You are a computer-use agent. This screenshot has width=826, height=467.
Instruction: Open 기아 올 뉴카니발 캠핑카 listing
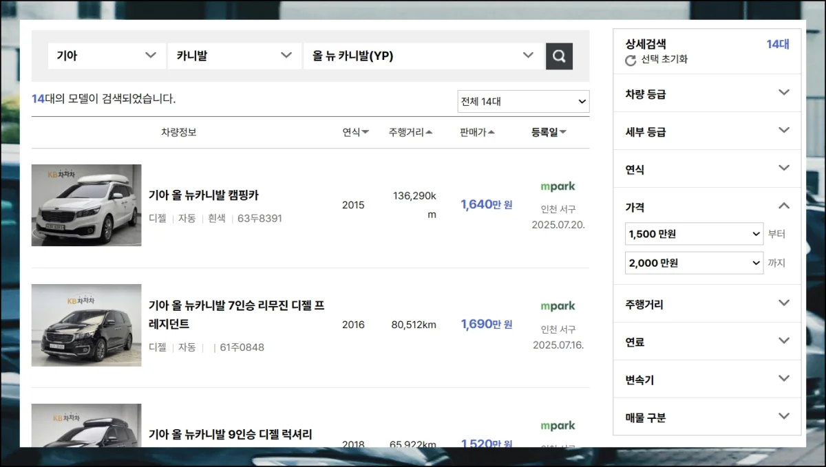pos(204,195)
